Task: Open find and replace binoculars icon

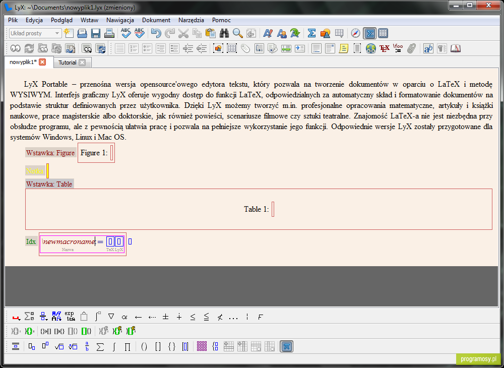Action: 224,33
